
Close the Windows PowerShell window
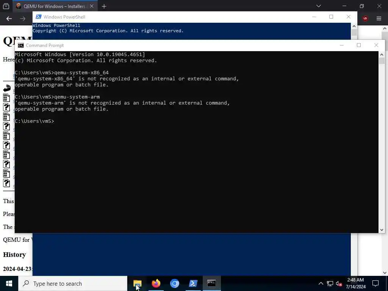[349, 17]
